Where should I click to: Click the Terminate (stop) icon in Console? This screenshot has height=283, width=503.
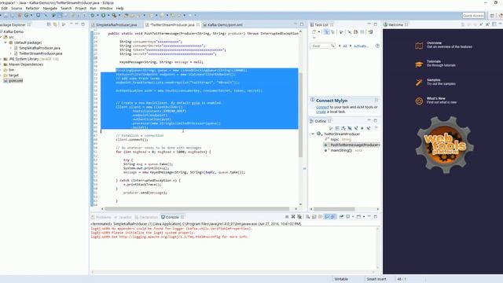pos(287,217)
